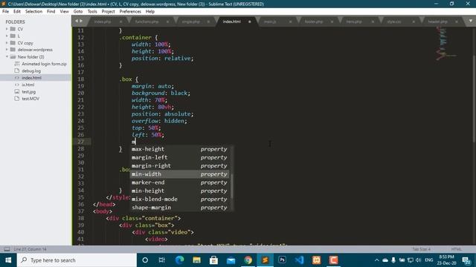
Task: Open ix.html in the sidebar
Action: 28,85
